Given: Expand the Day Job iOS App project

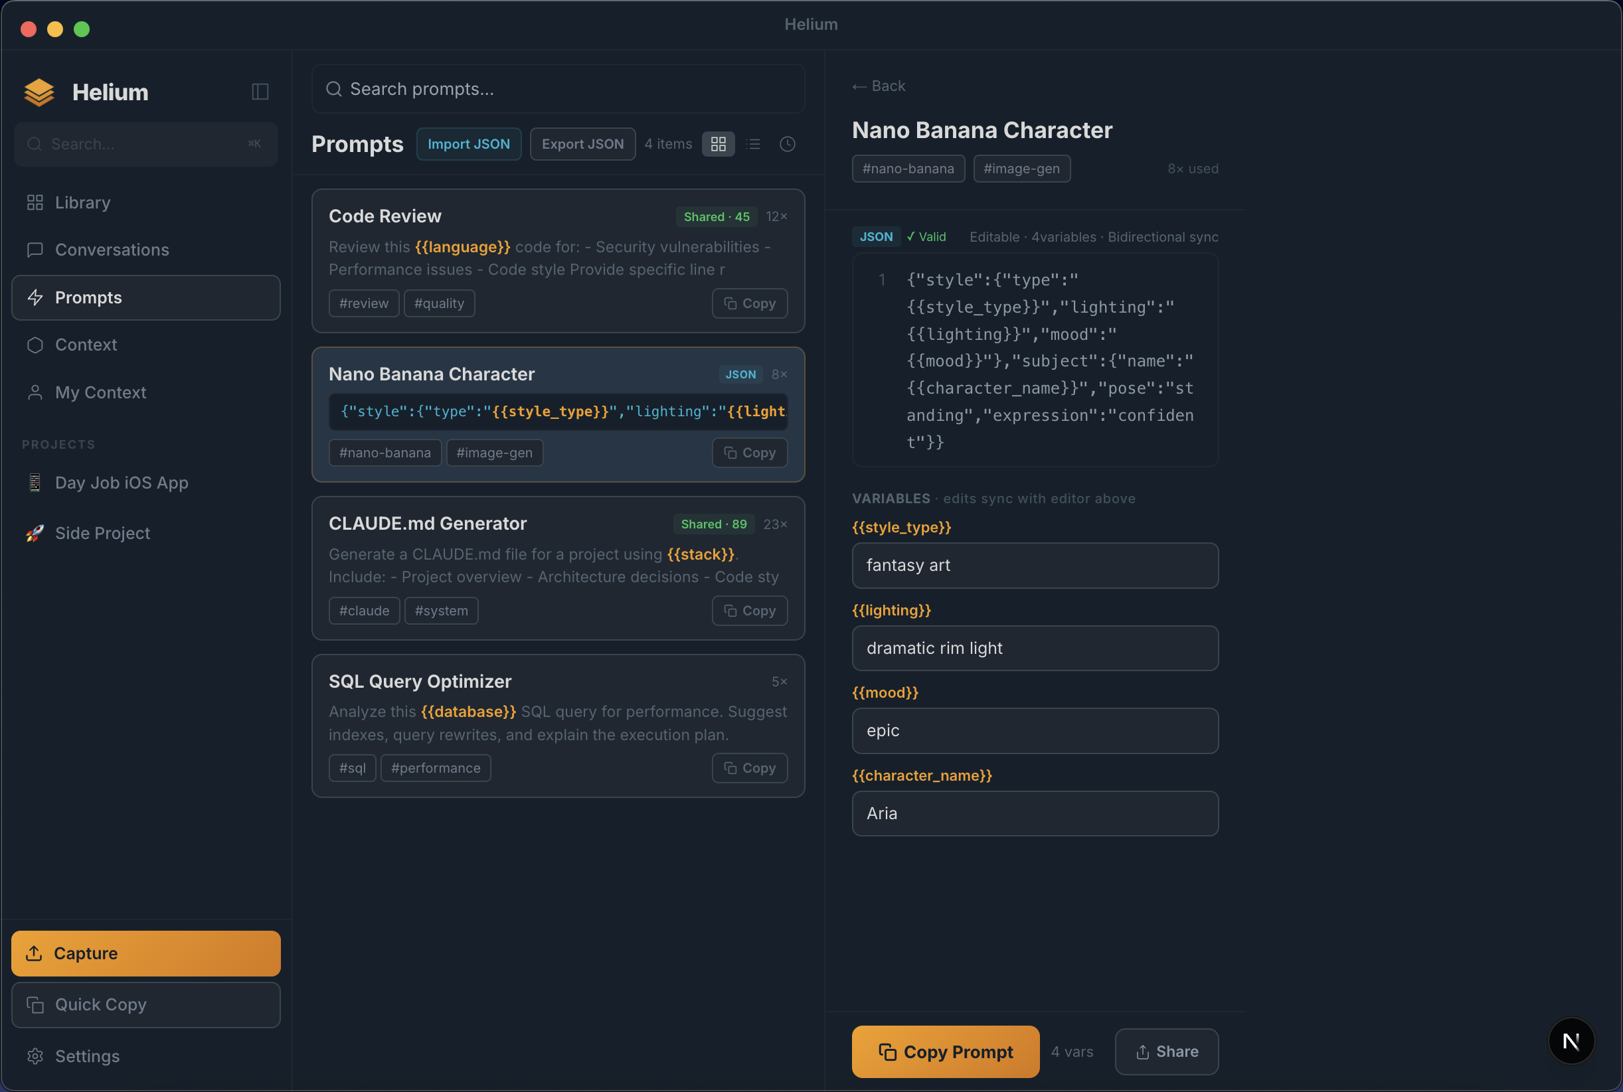Looking at the screenshot, I should click(x=122, y=483).
